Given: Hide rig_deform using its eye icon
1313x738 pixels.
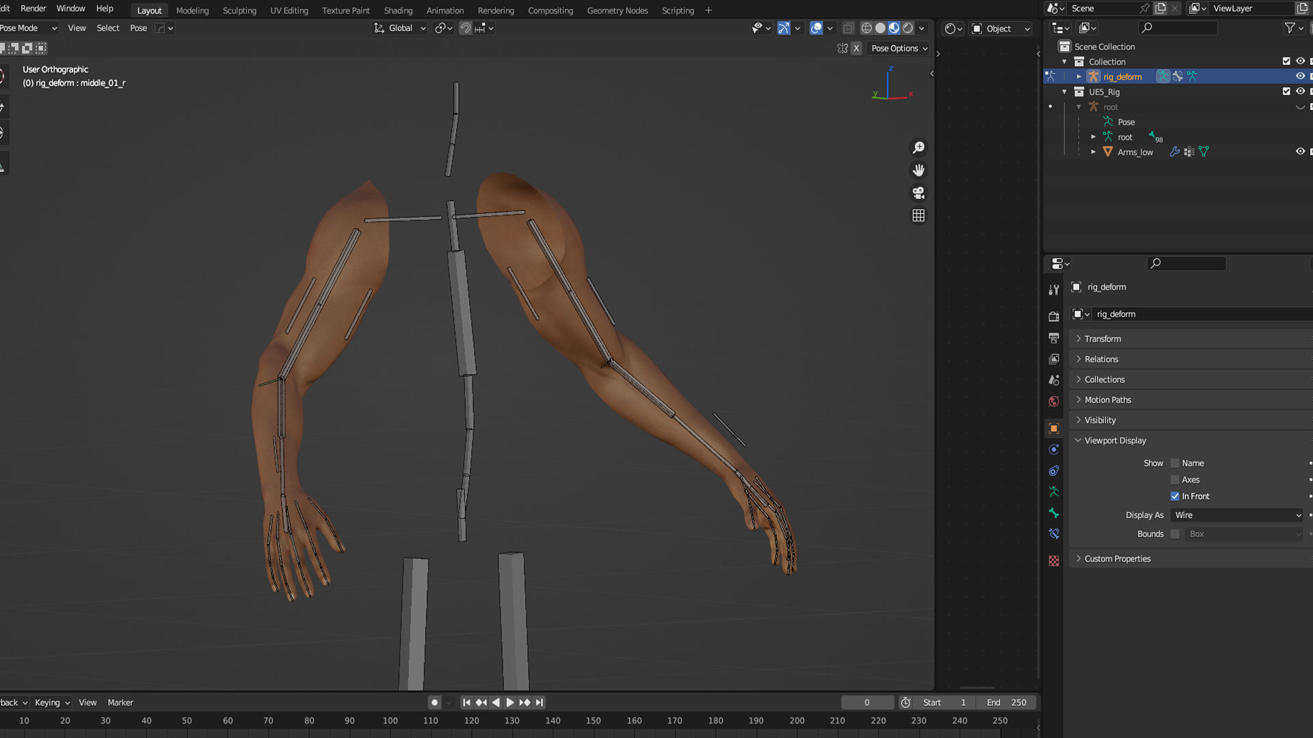Looking at the screenshot, I should point(1300,77).
